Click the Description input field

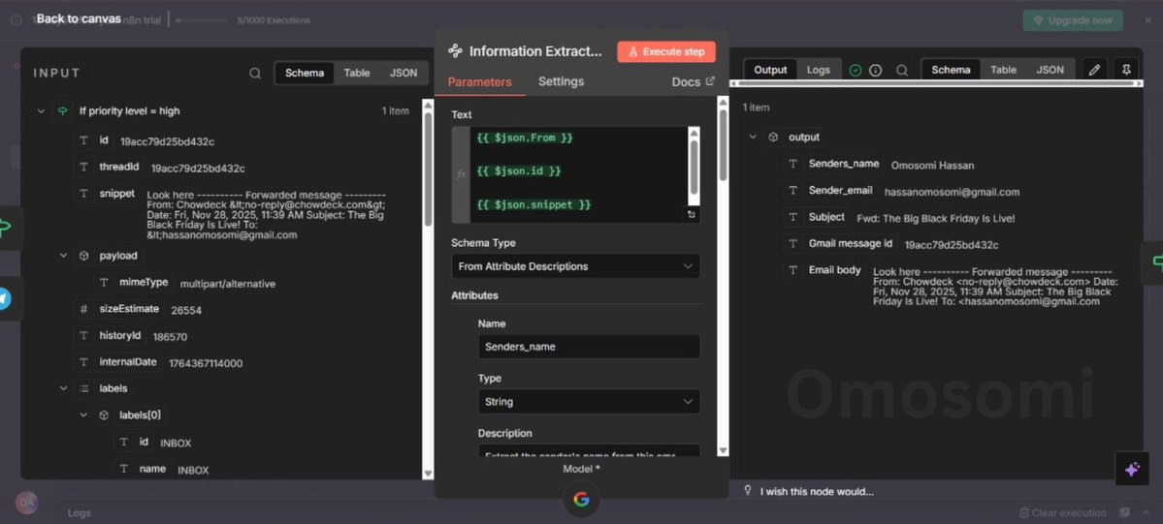click(589, 452)
